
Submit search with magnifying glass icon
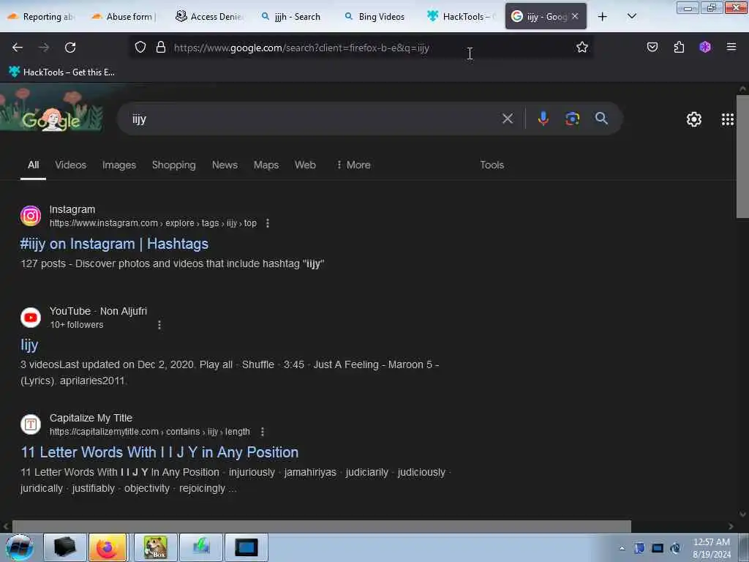tap(601, 119)
